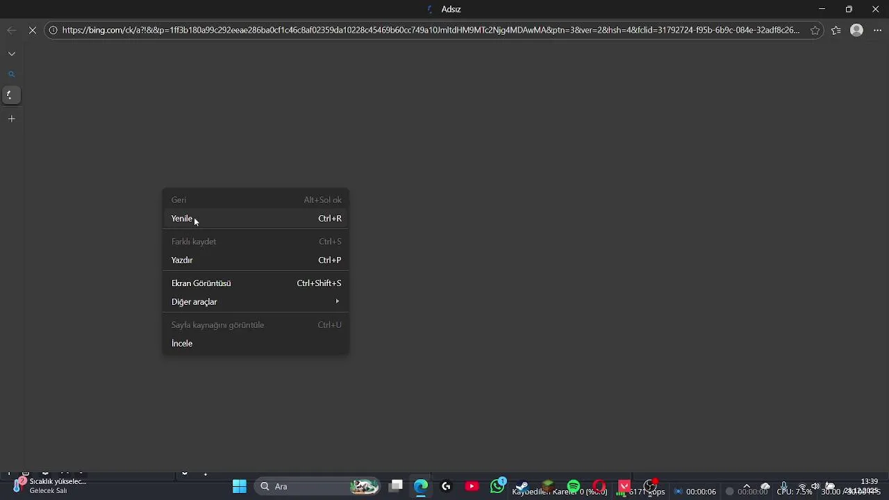Open Task View from the taskbar
This screenshot has width=889, height=500.
pos(396,486)
